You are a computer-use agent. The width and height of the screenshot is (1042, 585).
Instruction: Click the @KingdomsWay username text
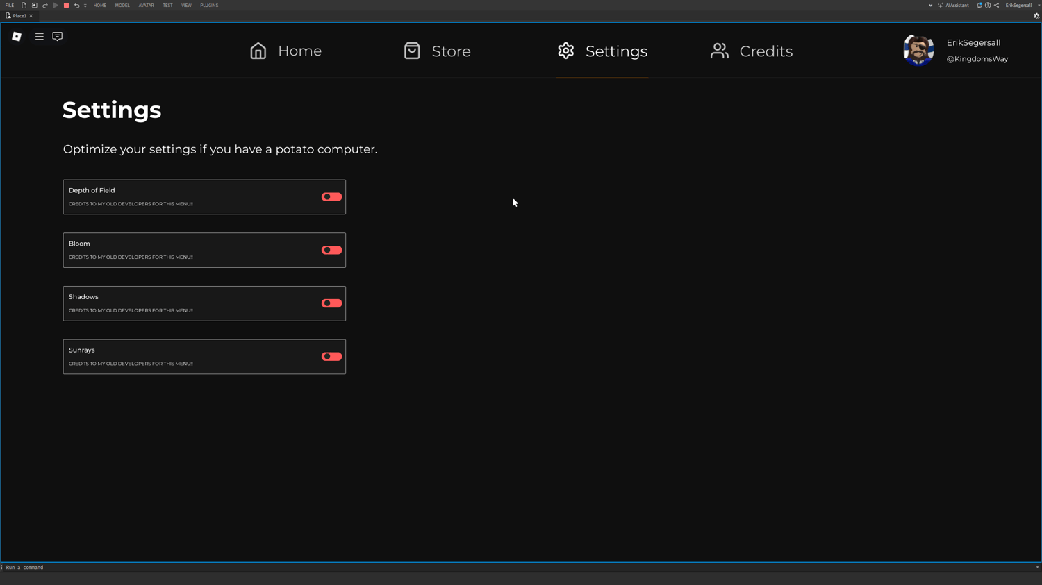(977, 59)
